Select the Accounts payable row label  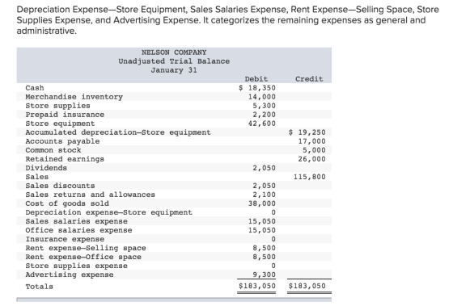[x=62, y=141]
